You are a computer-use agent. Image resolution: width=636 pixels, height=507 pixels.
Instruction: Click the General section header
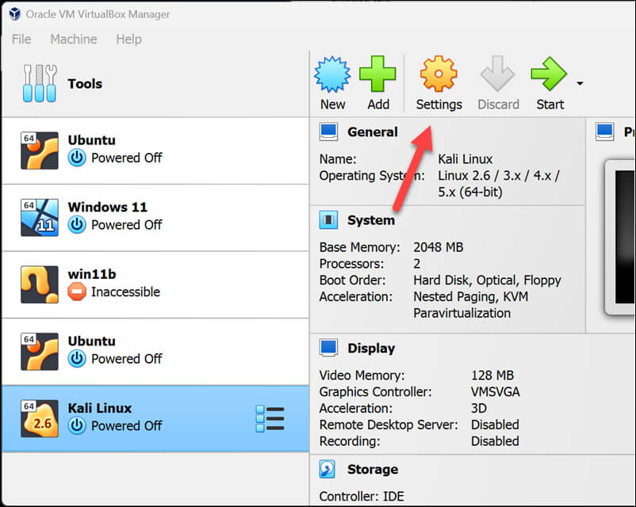(372, 132)
